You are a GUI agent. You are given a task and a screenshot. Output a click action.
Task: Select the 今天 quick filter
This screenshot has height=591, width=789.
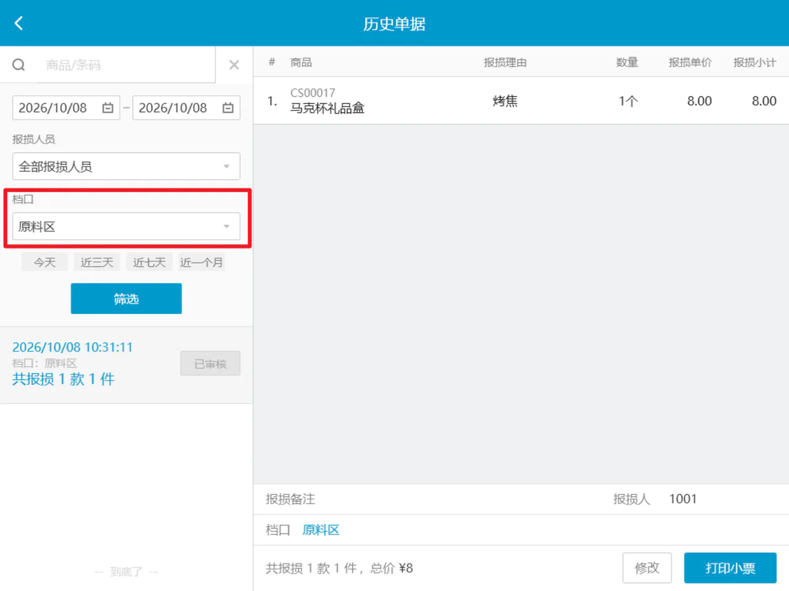tap(44, 262)
